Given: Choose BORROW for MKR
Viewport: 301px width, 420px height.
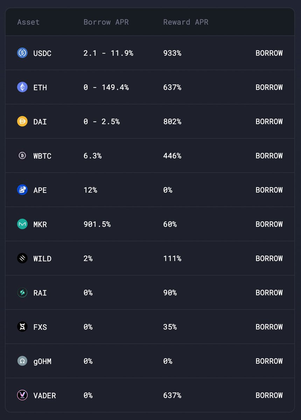Looking at the screenshot, I should 269,224.
